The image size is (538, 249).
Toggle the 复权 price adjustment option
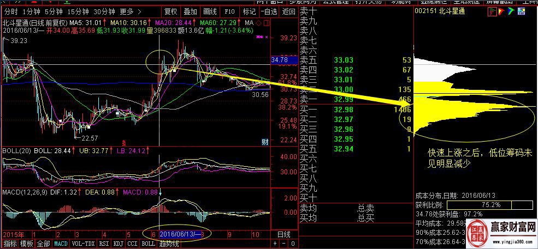coord(170,11)
